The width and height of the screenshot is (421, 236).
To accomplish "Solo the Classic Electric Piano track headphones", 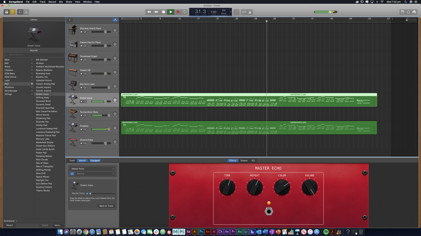I will tap(85, 46).
